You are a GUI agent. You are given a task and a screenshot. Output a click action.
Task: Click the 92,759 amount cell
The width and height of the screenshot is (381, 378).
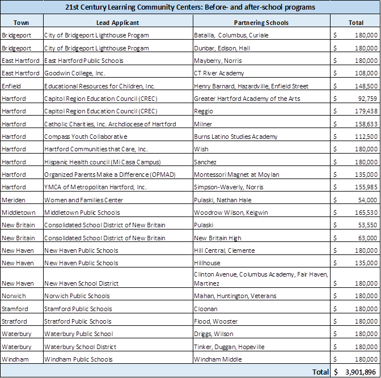(x=355, y=99)
